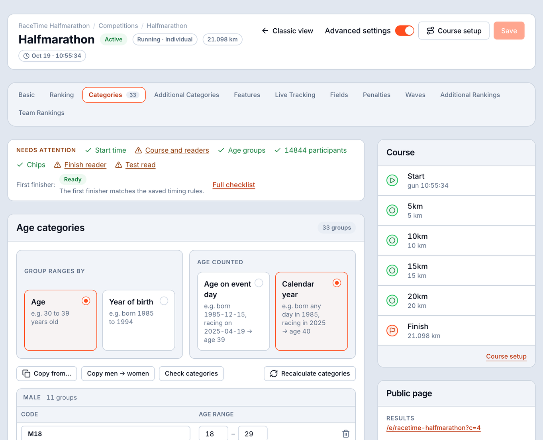Switch to the Ranking tab

click(x=62, y=95)
